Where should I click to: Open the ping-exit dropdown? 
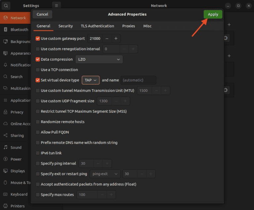[105, 174]
